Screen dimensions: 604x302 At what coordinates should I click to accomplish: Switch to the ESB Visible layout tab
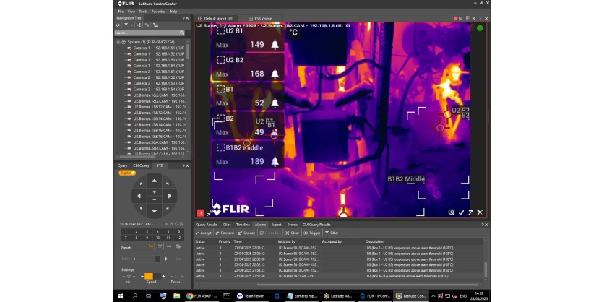pyautogui.click(x=260, y=19)
